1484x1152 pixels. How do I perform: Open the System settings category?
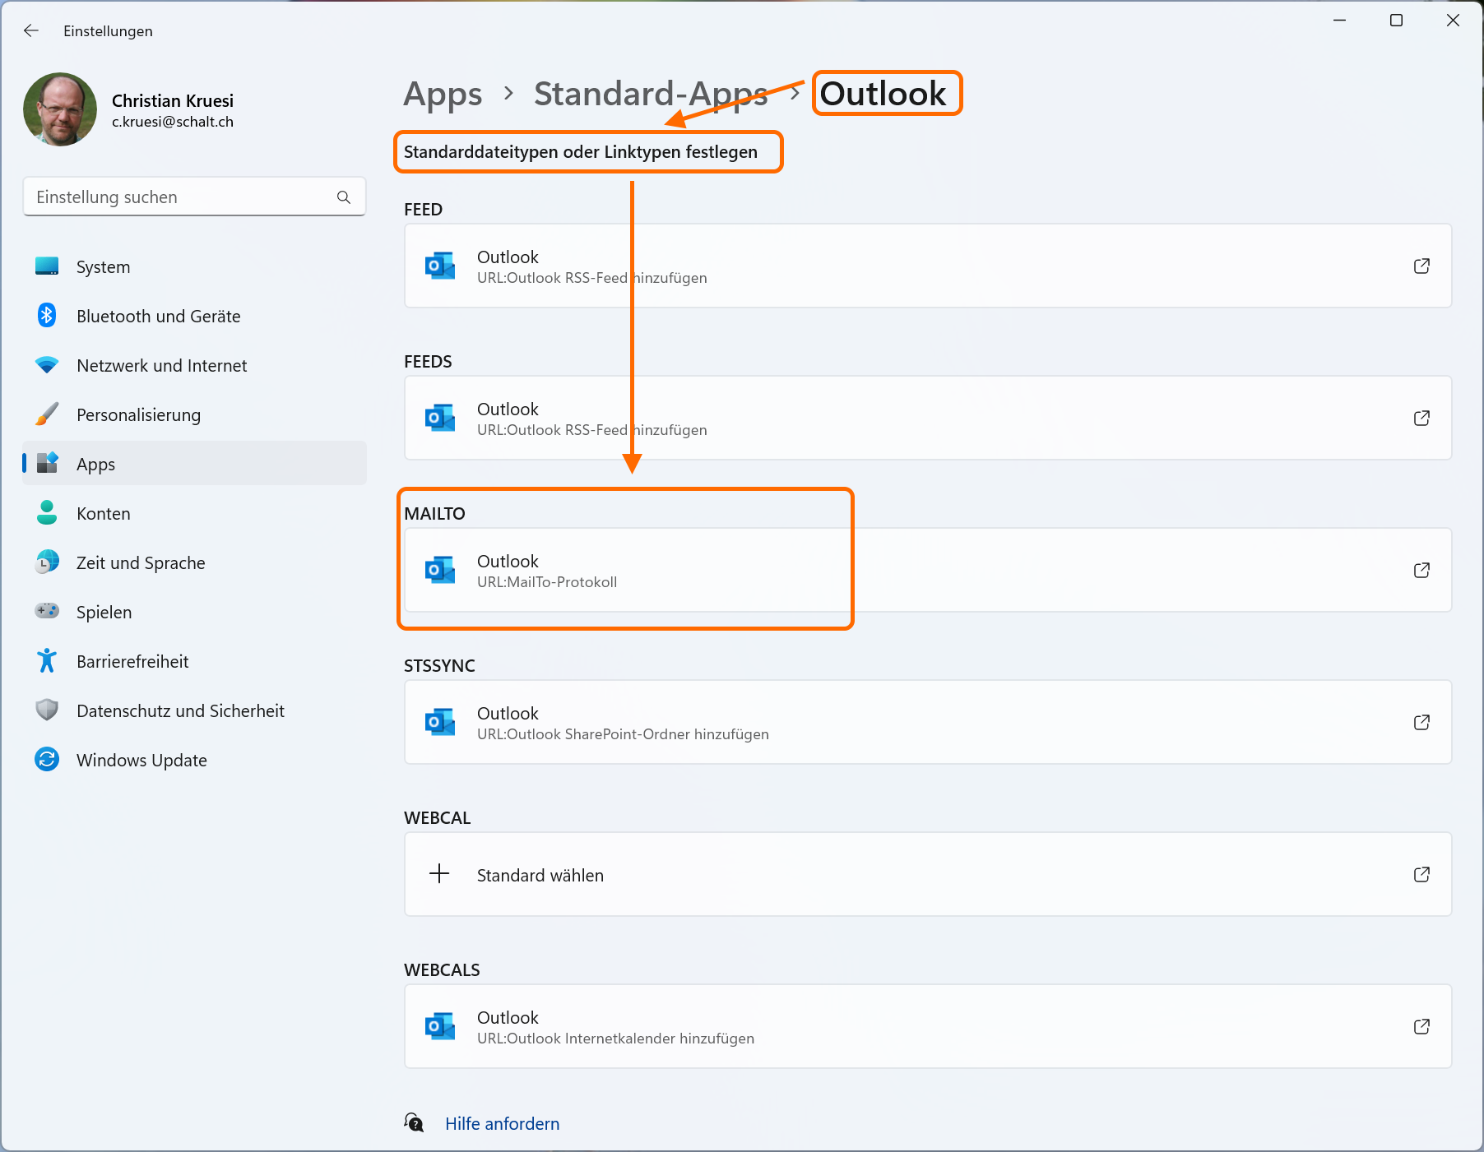click(104, 267)
